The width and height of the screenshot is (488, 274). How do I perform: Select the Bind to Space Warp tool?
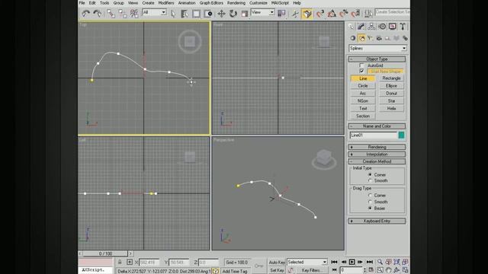point(134,14)
